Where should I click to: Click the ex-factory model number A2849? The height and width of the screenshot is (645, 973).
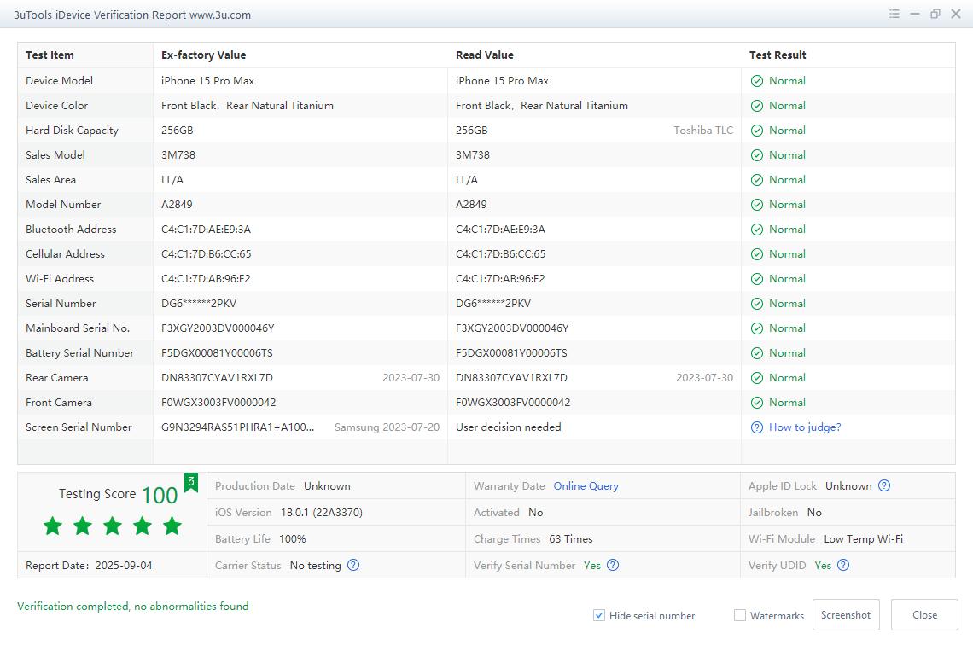(x=177, y=205)
